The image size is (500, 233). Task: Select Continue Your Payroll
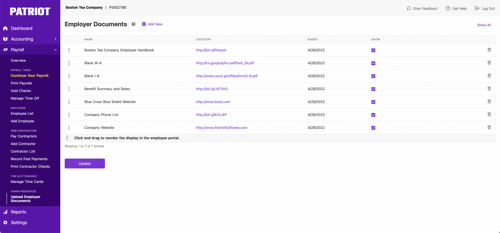point(29,76)
